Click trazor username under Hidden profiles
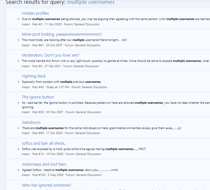This screenshot has height=190, width=210. (26, 24)
